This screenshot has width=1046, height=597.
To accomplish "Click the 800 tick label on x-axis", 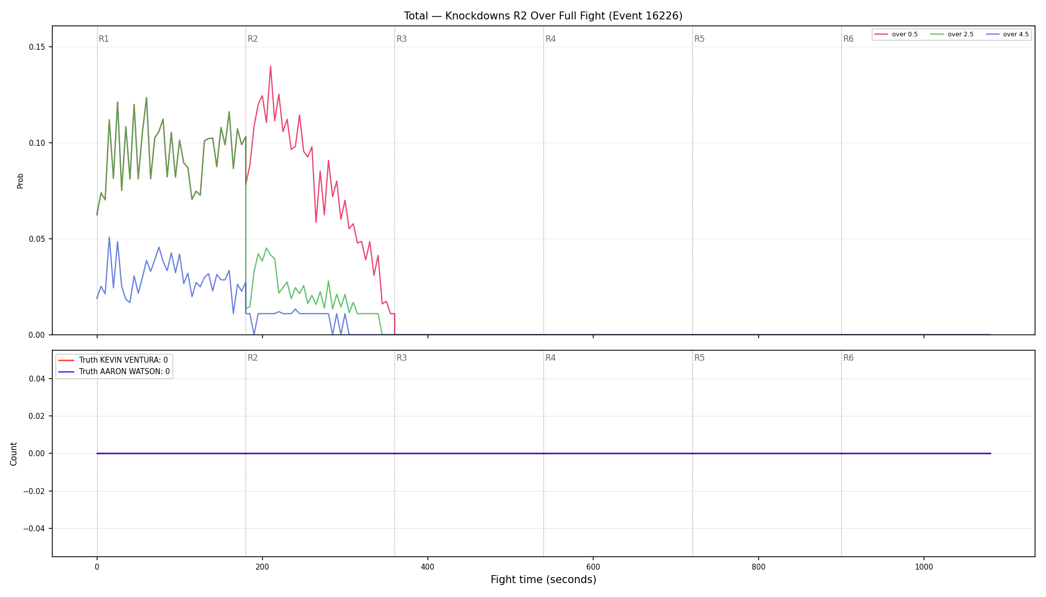I will [x=758, y=567].
